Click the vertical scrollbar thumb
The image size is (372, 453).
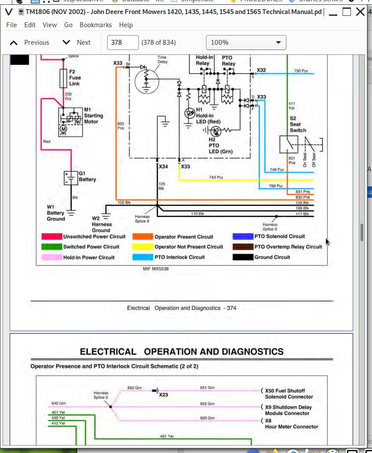tap(361, 232)
